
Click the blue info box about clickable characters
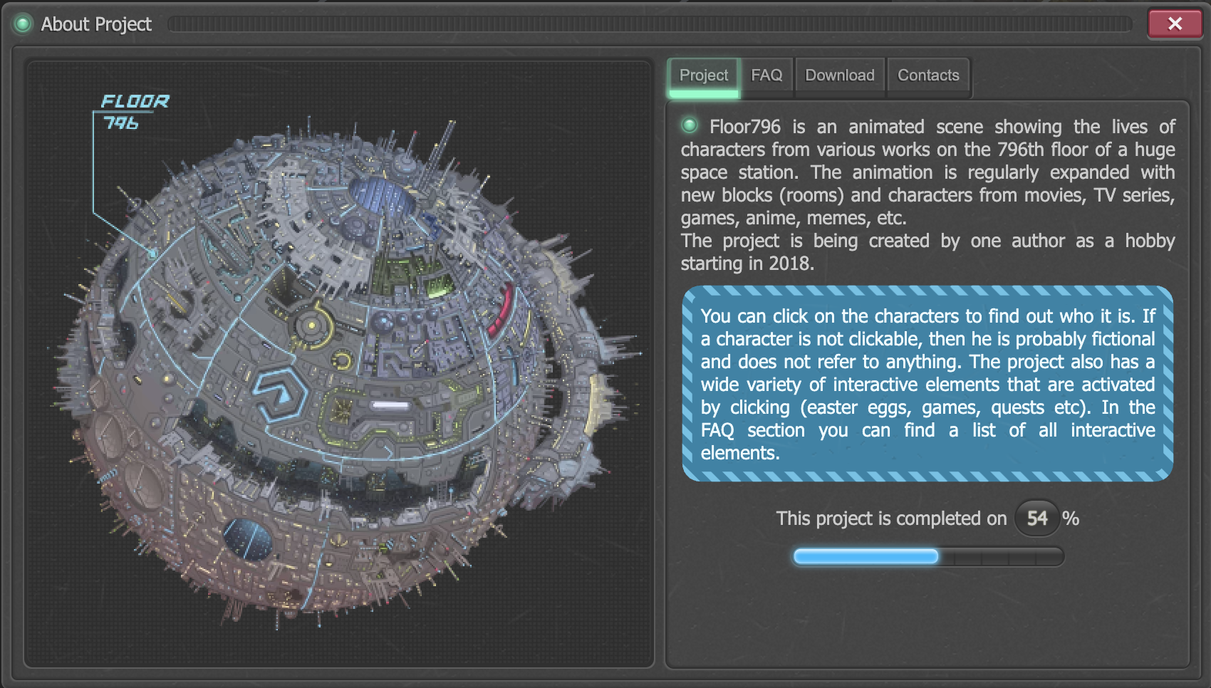[927, 384]
